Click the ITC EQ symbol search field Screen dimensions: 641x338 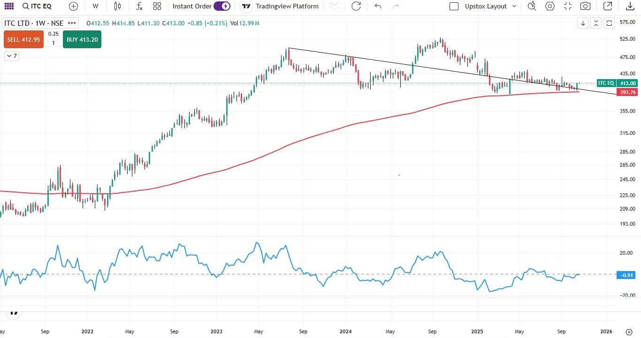(x=38, y=6)
